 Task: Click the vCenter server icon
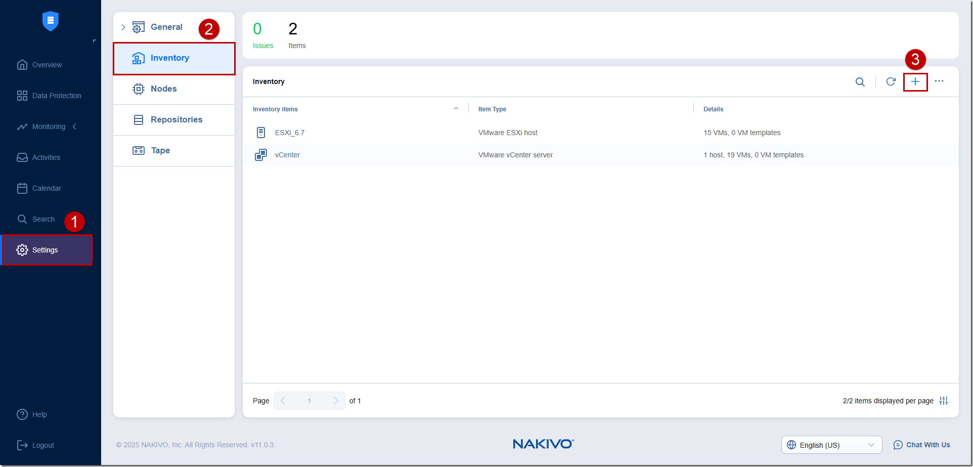[x=260, y=155]
